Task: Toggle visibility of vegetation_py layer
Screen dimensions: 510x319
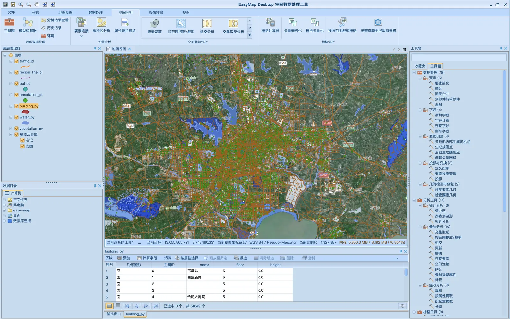Action: tap(17, 129)
